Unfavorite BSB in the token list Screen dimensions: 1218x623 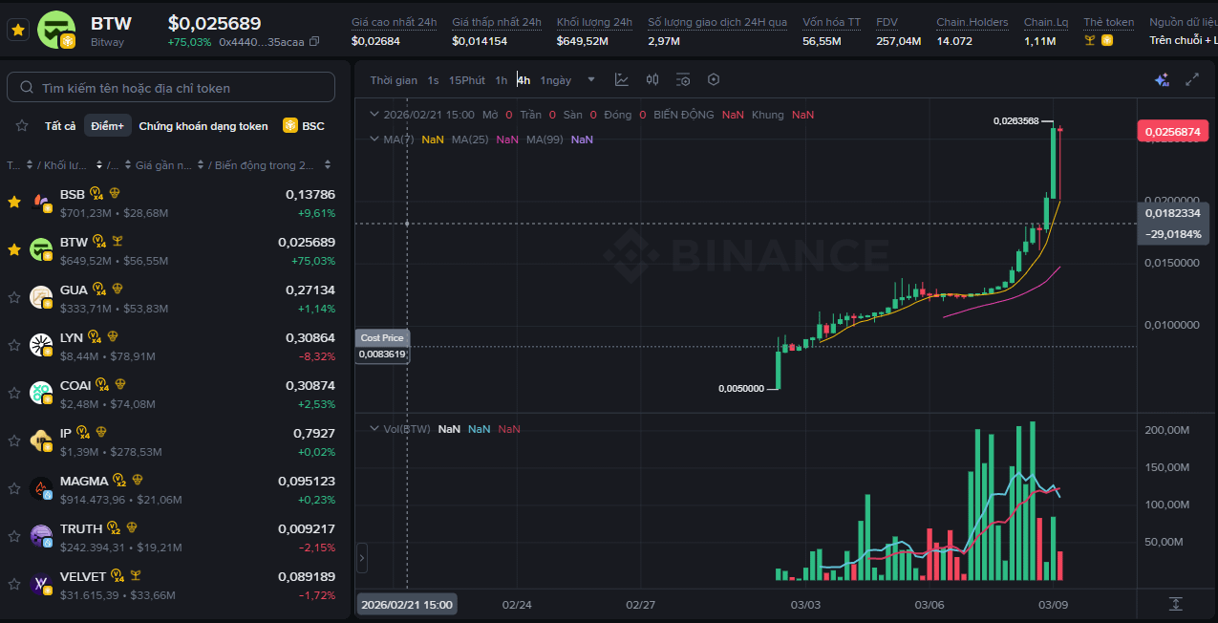(14, 202)
